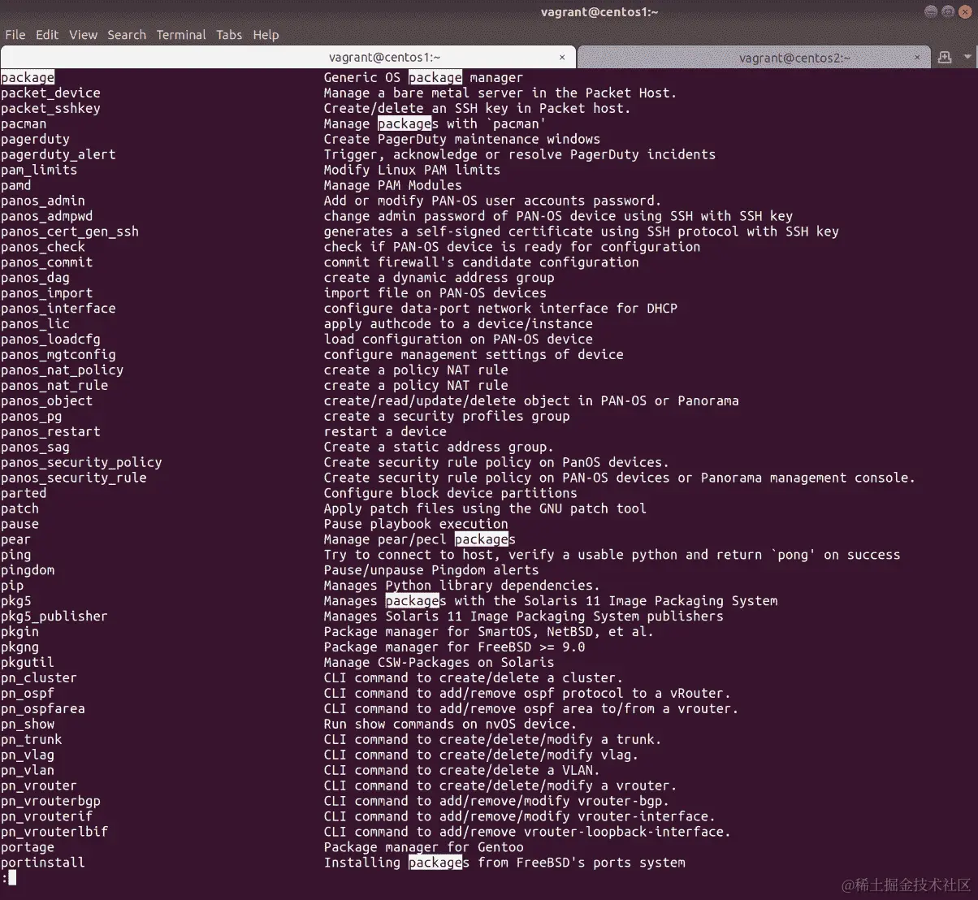Click the 'panos_security_policy' module name
Screen dimensions: 978x900
pyautogui.click(x=81, y=463)
